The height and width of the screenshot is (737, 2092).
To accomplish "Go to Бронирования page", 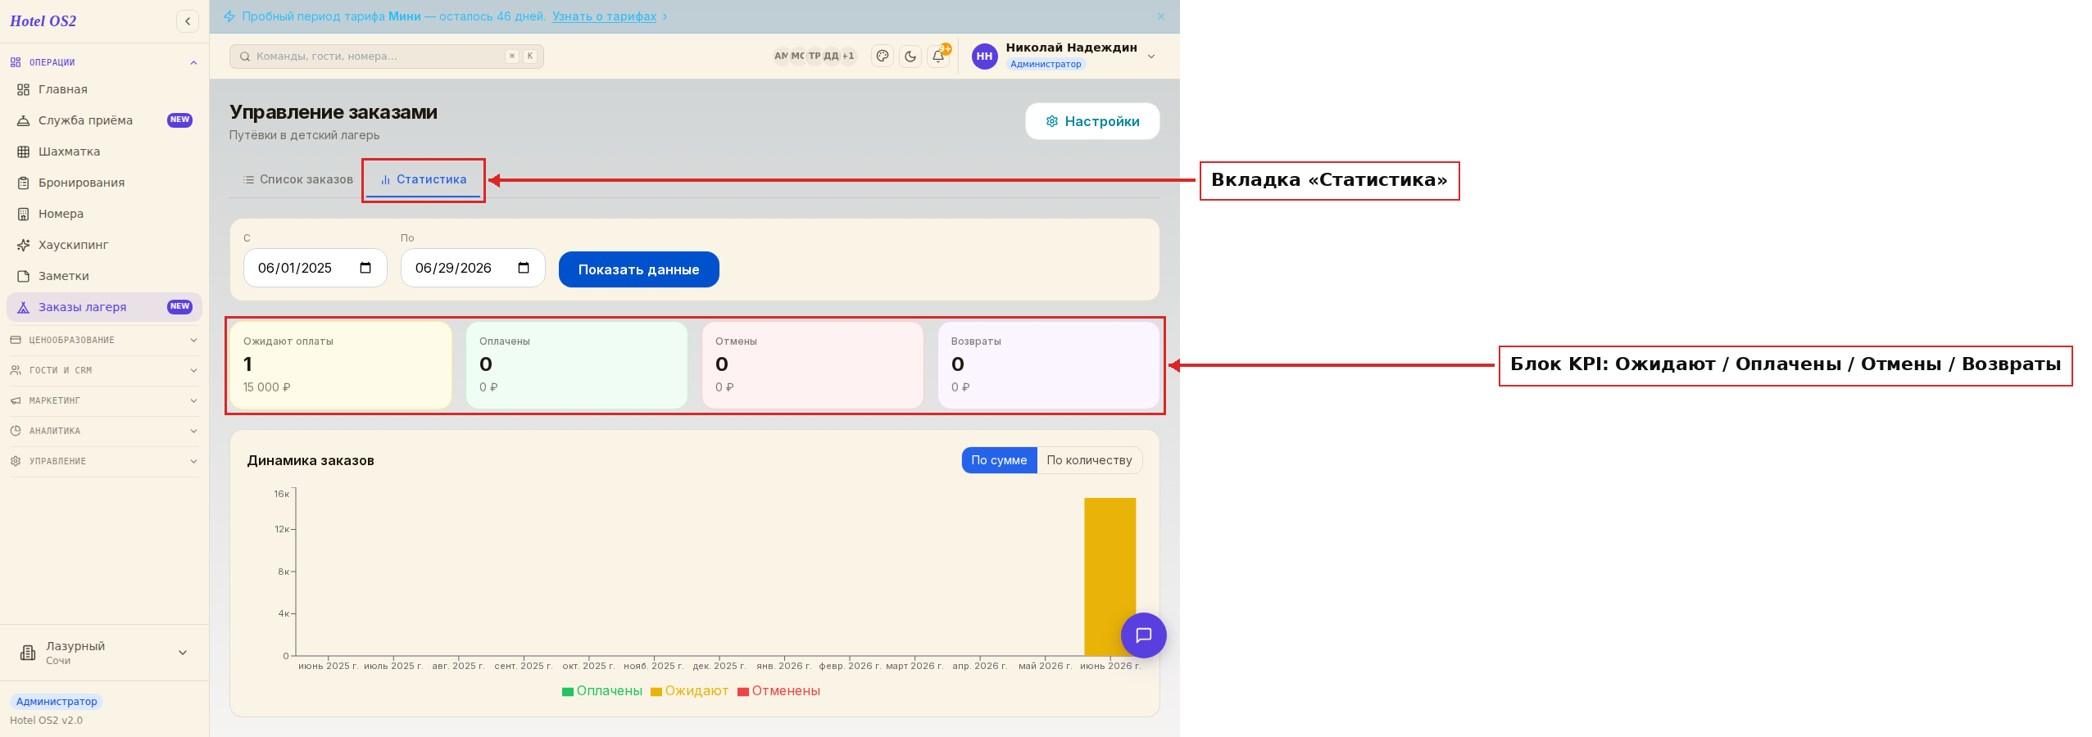I will [104, 183].
